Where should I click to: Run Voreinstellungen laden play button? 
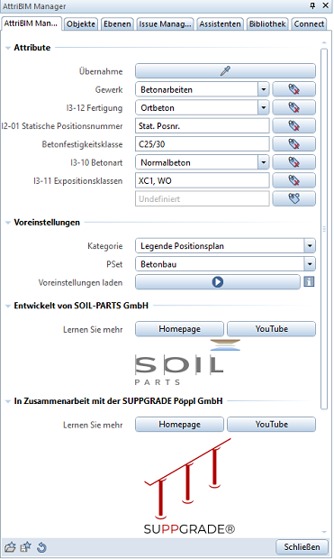coord(218,282)
